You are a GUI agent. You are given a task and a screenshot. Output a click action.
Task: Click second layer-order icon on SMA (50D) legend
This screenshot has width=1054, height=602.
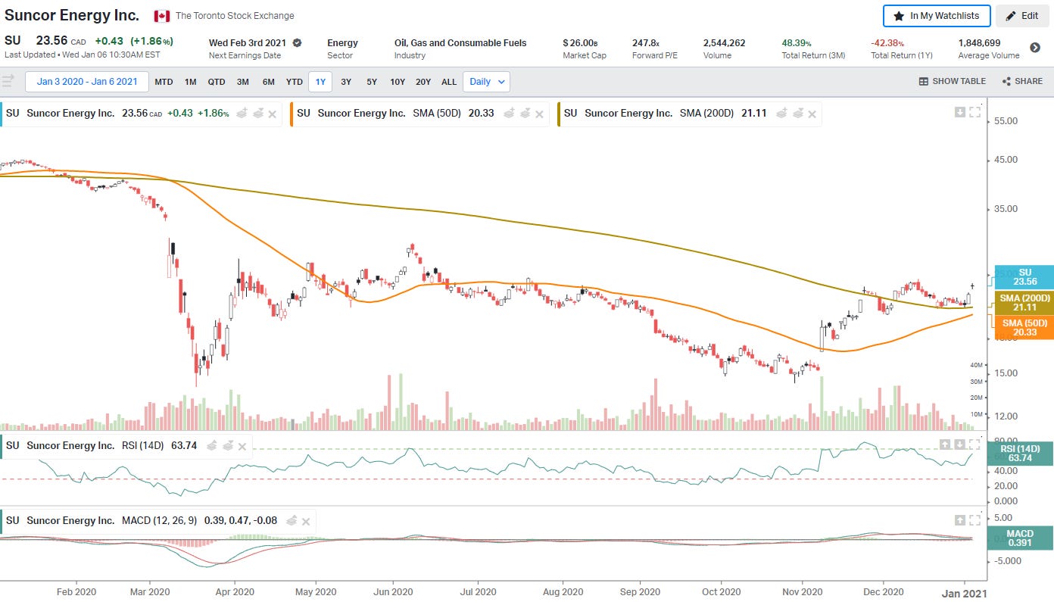(525, 114)
